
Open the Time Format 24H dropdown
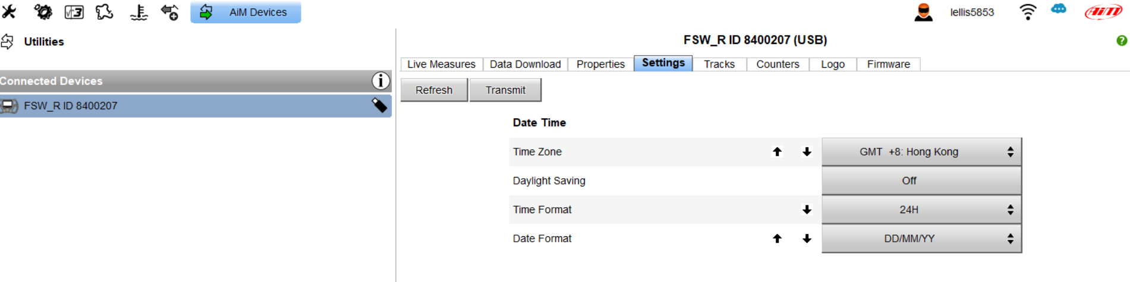921,210
